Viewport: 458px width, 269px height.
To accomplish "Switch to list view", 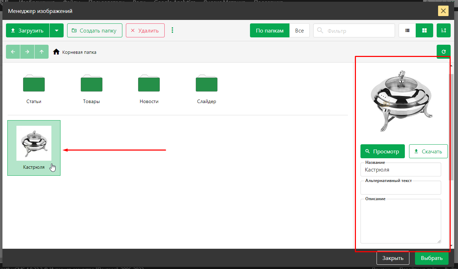I will (x=407, y=30).
